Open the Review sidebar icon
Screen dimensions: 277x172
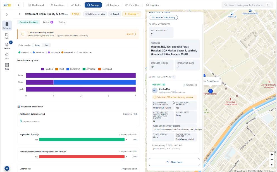click(x=7, y=46)
